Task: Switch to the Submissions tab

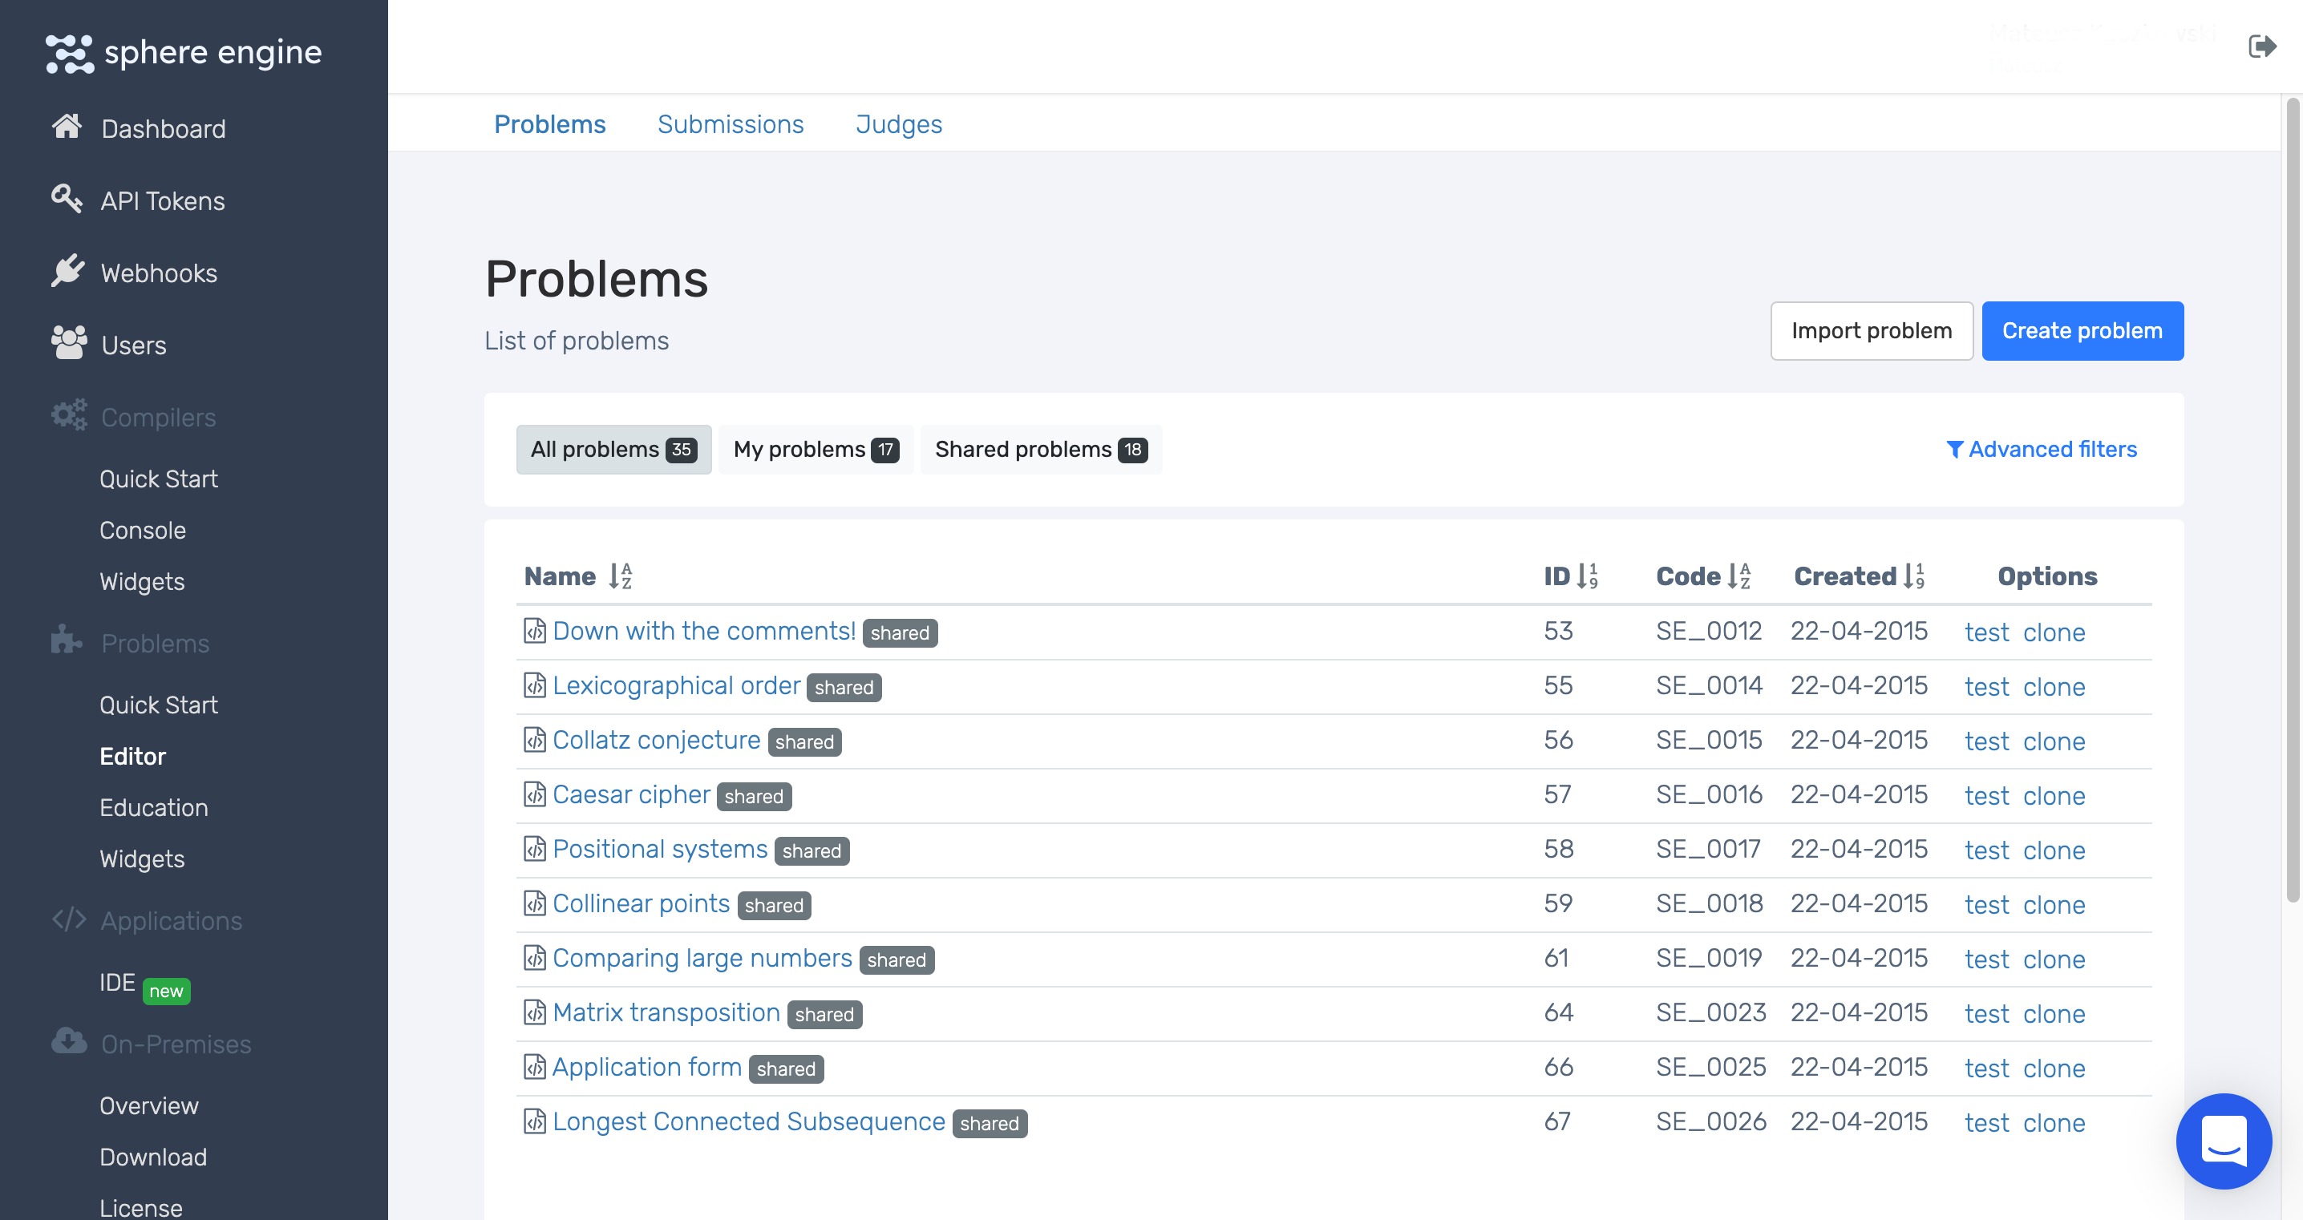Action: (731, 124)
